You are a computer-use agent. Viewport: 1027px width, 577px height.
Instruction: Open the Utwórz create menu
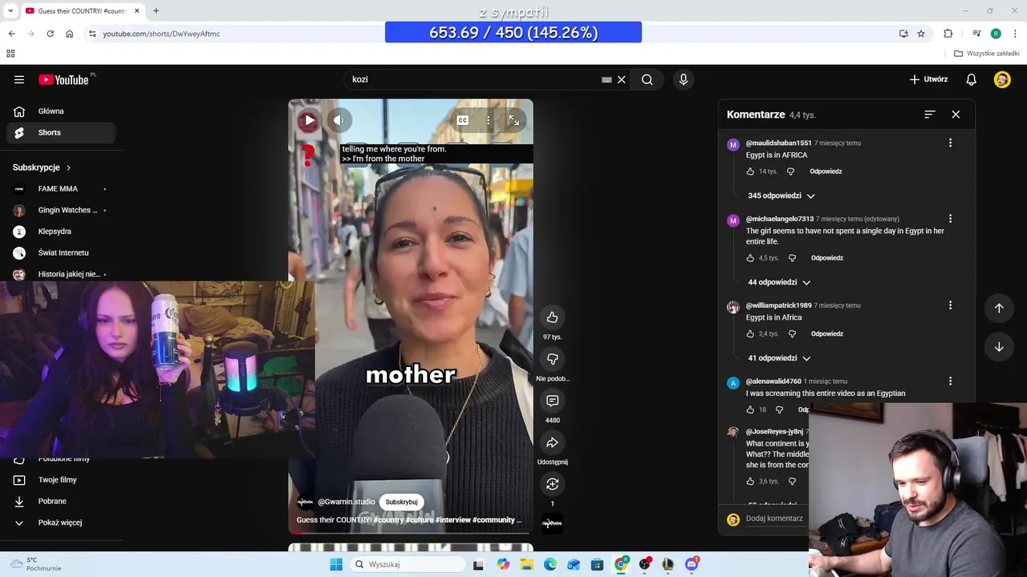click(928, 79)
